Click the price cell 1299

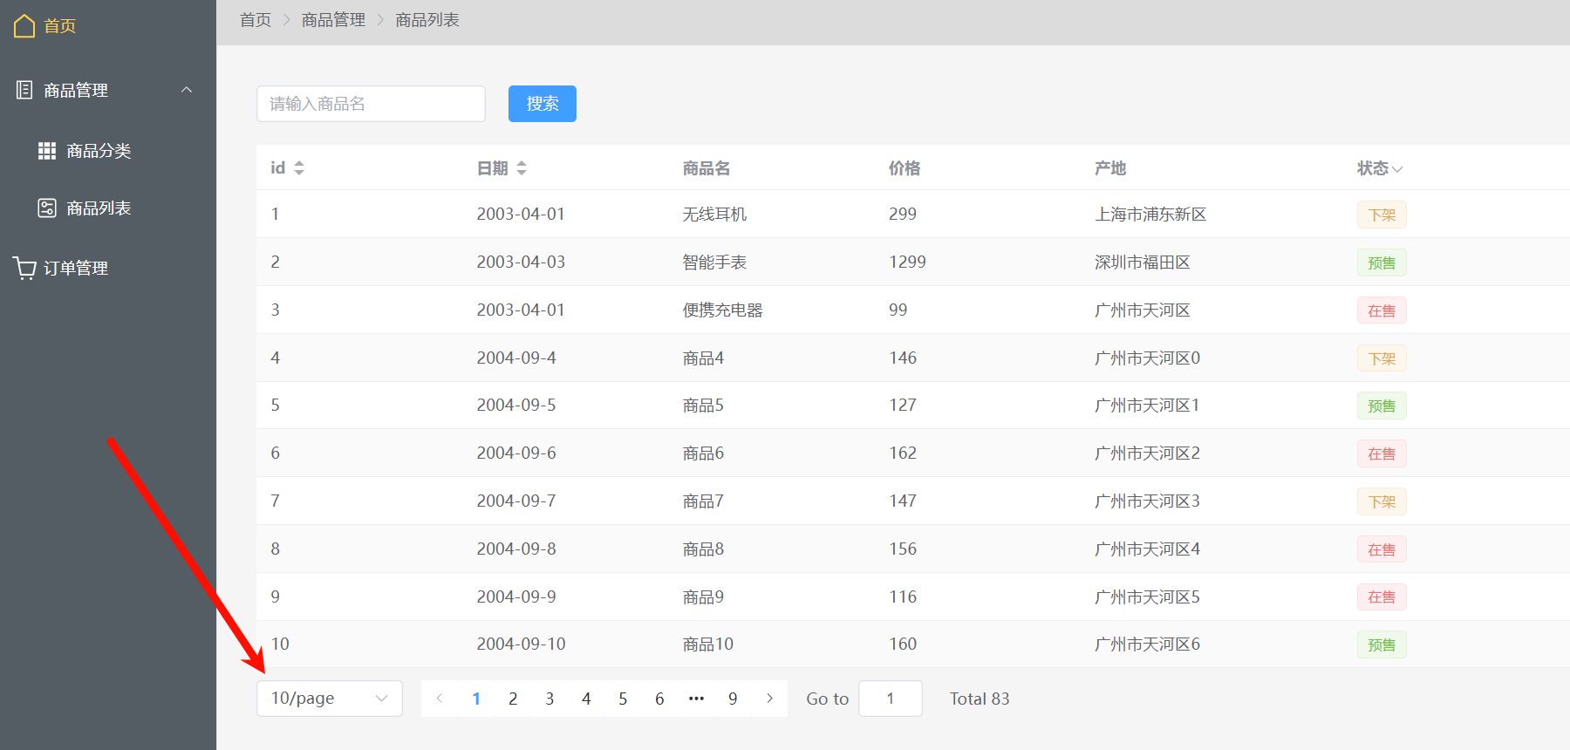(x=907, y=262)
